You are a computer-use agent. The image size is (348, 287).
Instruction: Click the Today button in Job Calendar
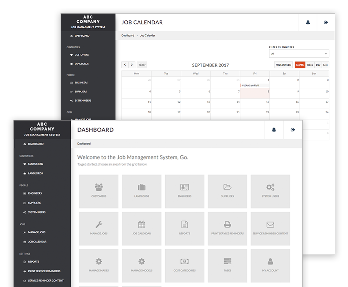click(142, 65)
